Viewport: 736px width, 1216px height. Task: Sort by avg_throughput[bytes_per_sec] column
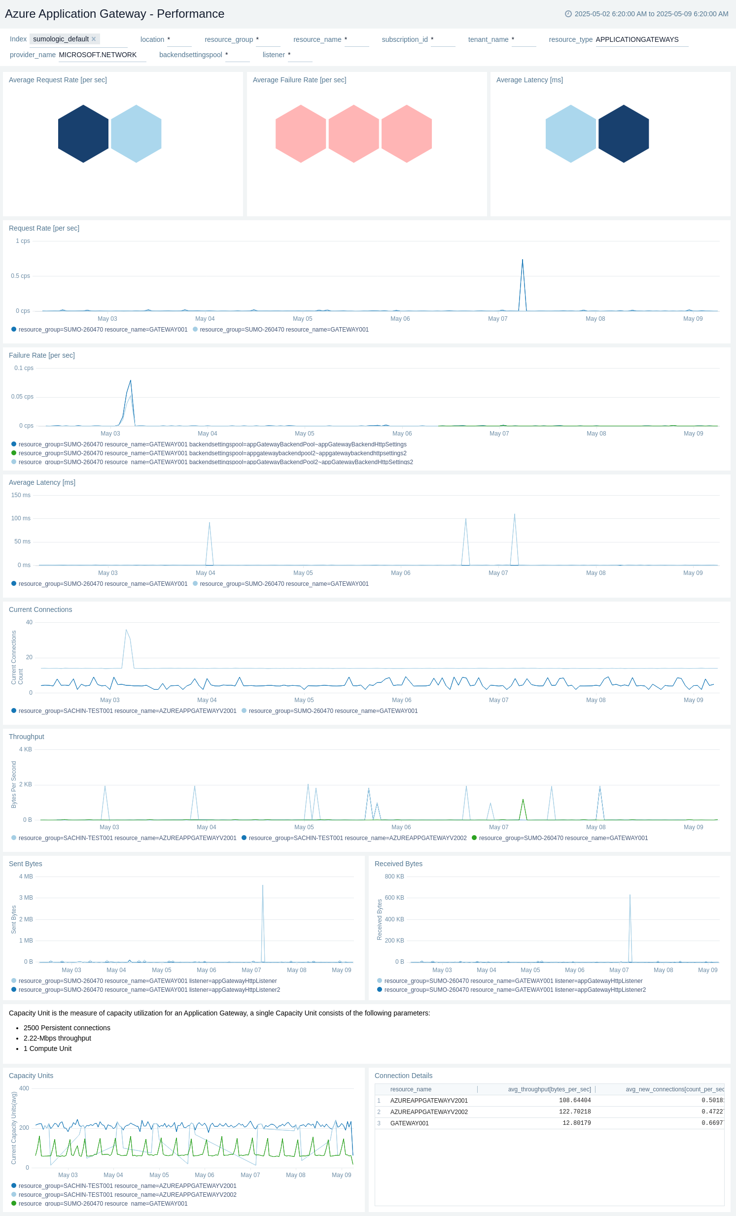pos(549,1089)
